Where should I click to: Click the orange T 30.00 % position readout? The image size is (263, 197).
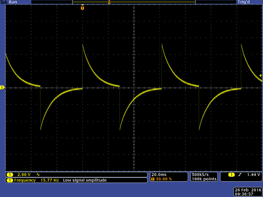pos(161,179)
